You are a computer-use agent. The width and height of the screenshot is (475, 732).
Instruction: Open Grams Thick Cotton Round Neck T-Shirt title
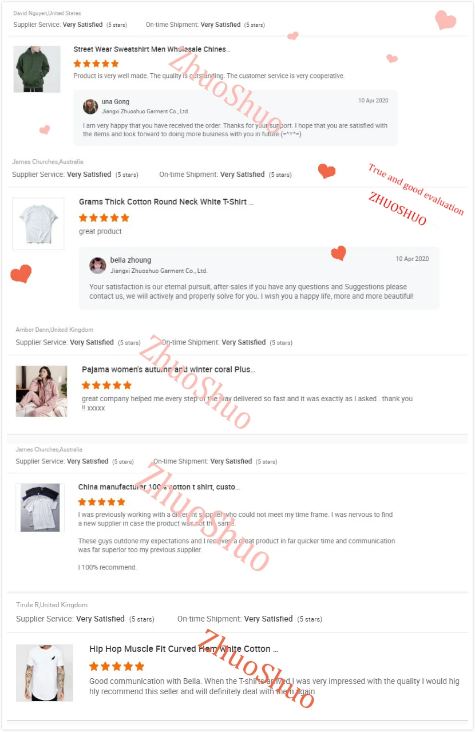(x=166, y=202)
